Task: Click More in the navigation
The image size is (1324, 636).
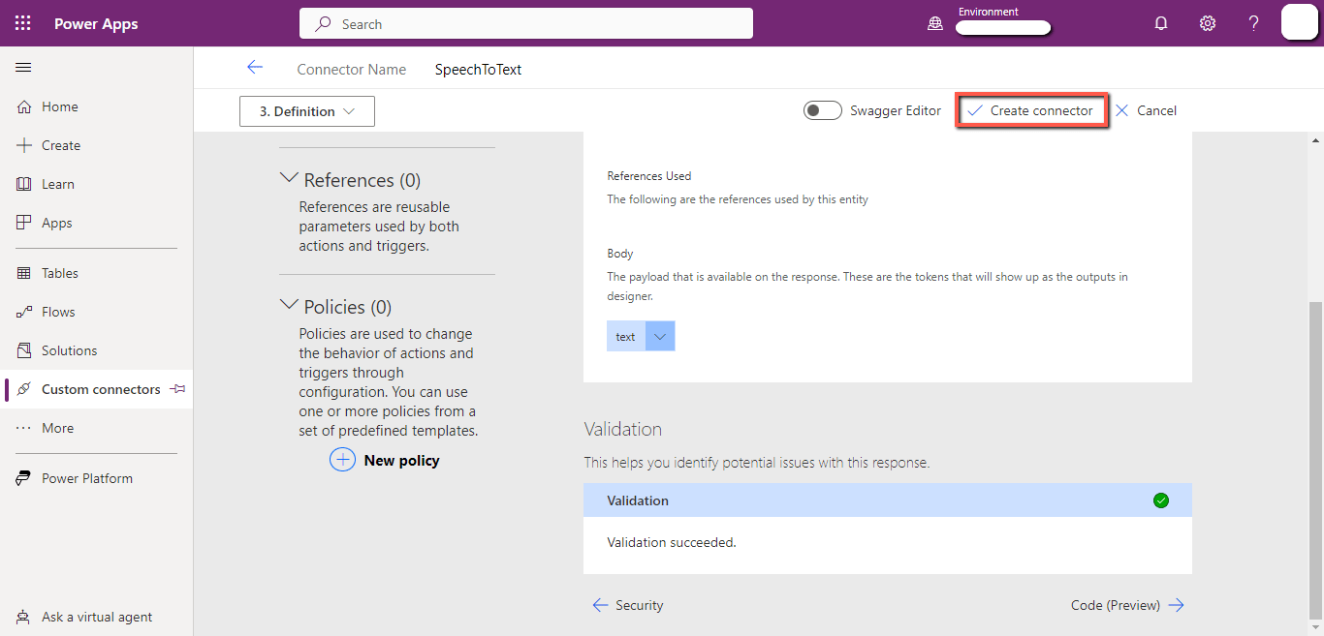Action: tap(57, 428)
